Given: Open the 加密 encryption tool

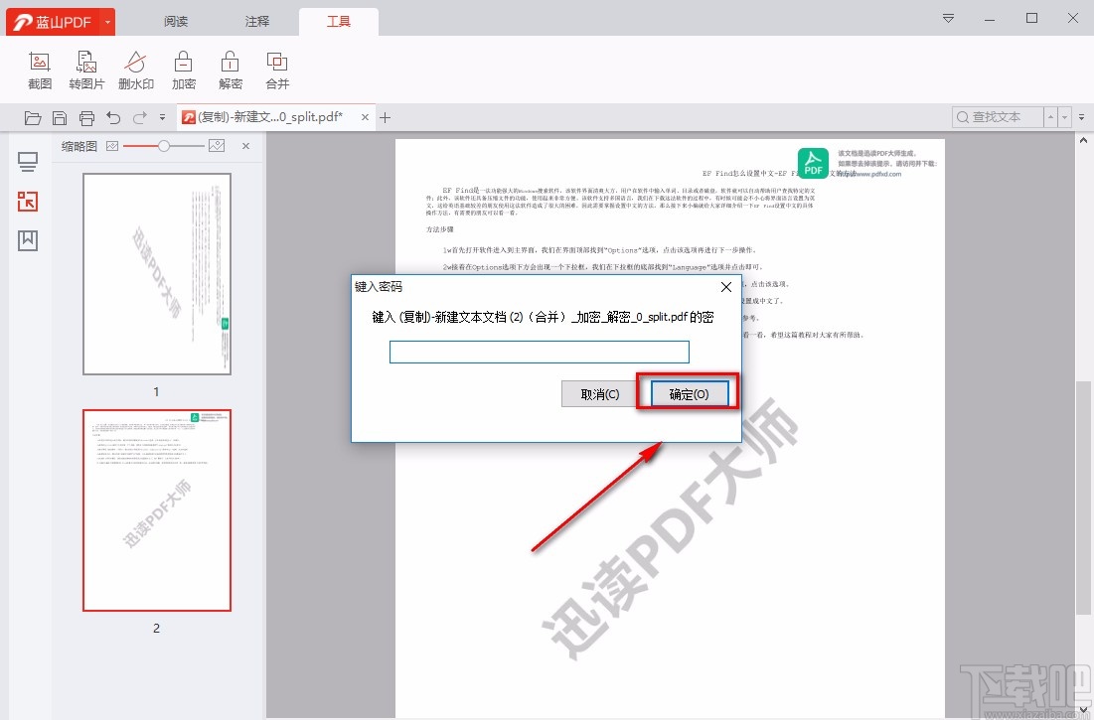Looking at the screenshot, I should tap(183, 70).
